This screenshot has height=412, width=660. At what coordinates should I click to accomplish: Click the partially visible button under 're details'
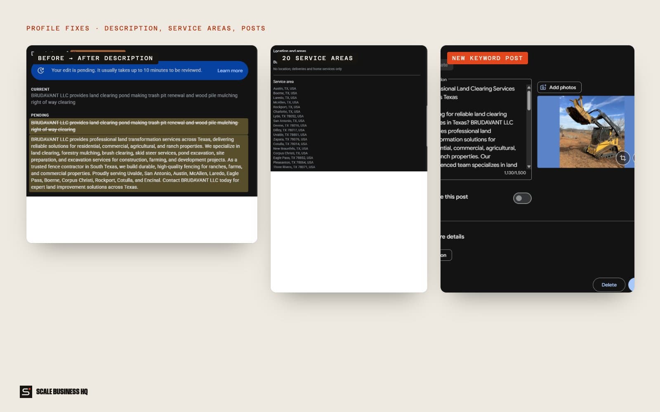[446, 255]
